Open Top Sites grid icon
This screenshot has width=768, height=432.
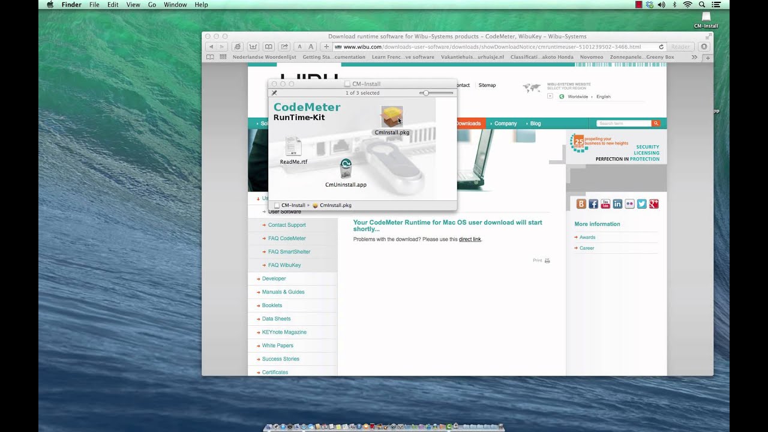(x=223, y=57)
